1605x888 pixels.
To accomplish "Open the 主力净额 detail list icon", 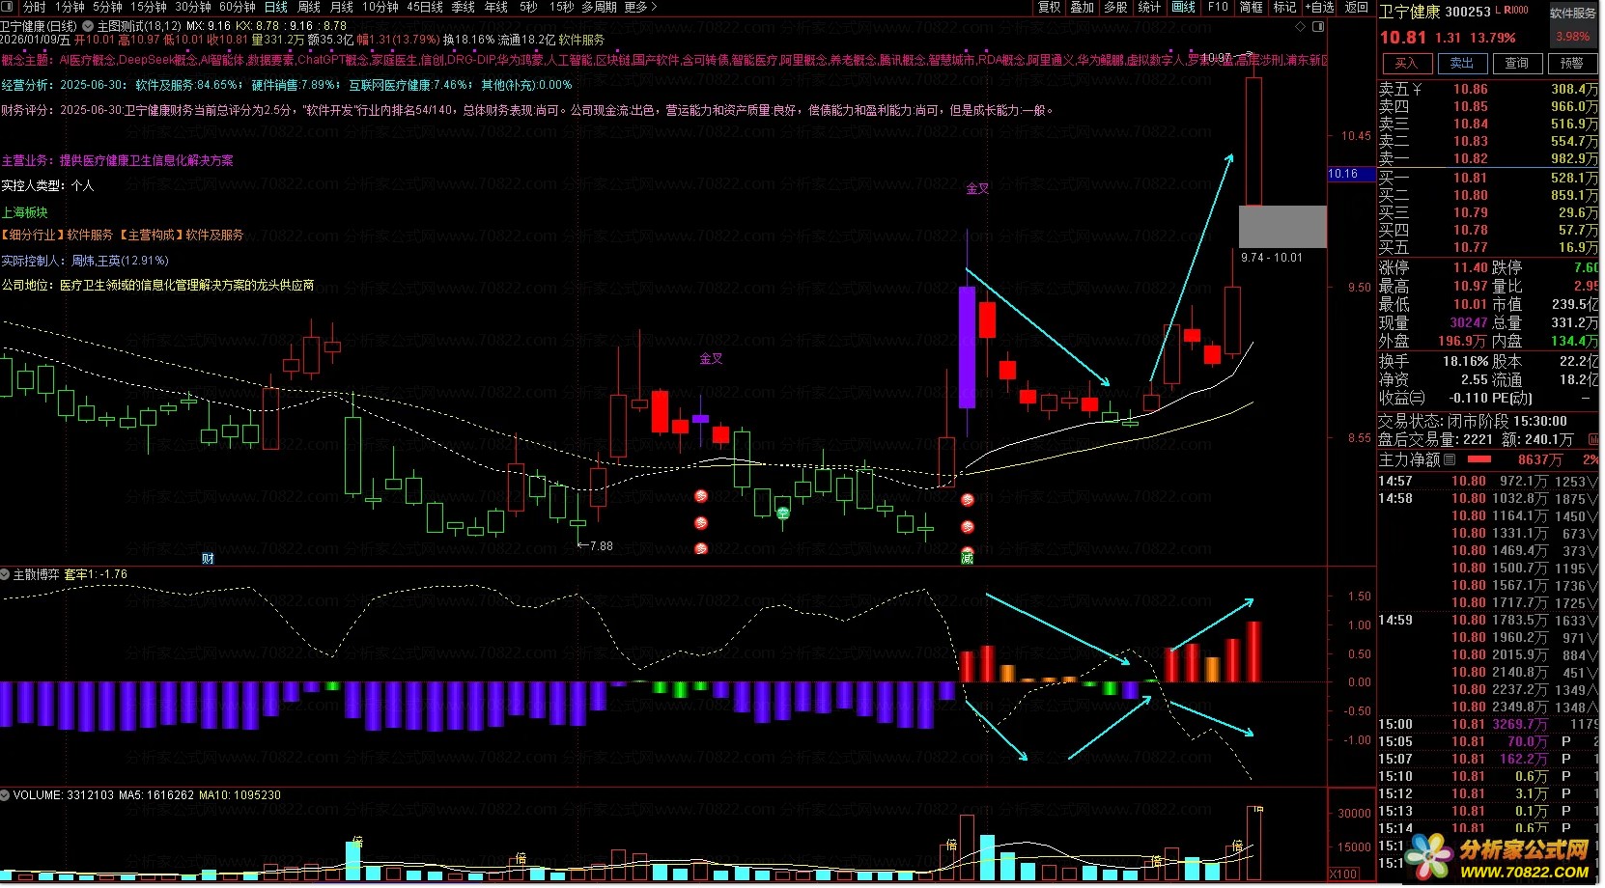I will click(x=1450, y=460).
